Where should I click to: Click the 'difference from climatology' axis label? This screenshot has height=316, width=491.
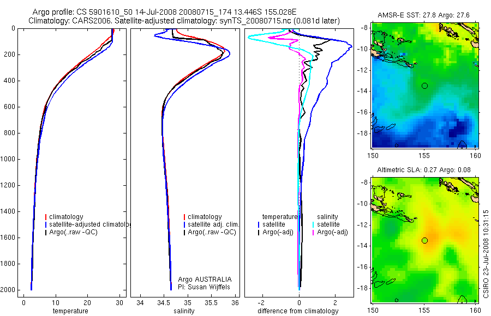298,311
